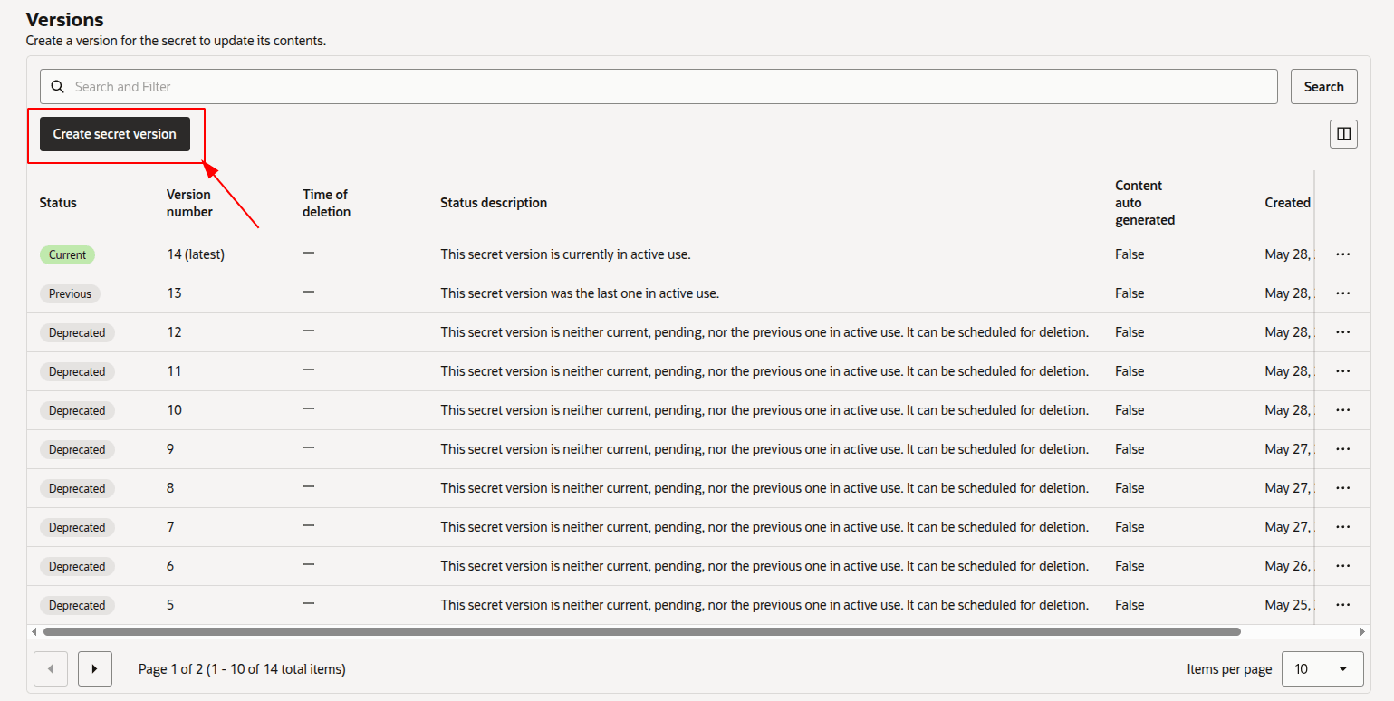Open actions menu for version 10 row
Image resolution: width=1394 pixels, height=701 pixels.
click(x=1343, y=410)
